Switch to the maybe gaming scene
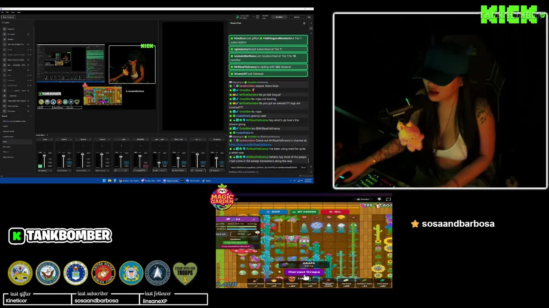549x308 pixels. 8,136
